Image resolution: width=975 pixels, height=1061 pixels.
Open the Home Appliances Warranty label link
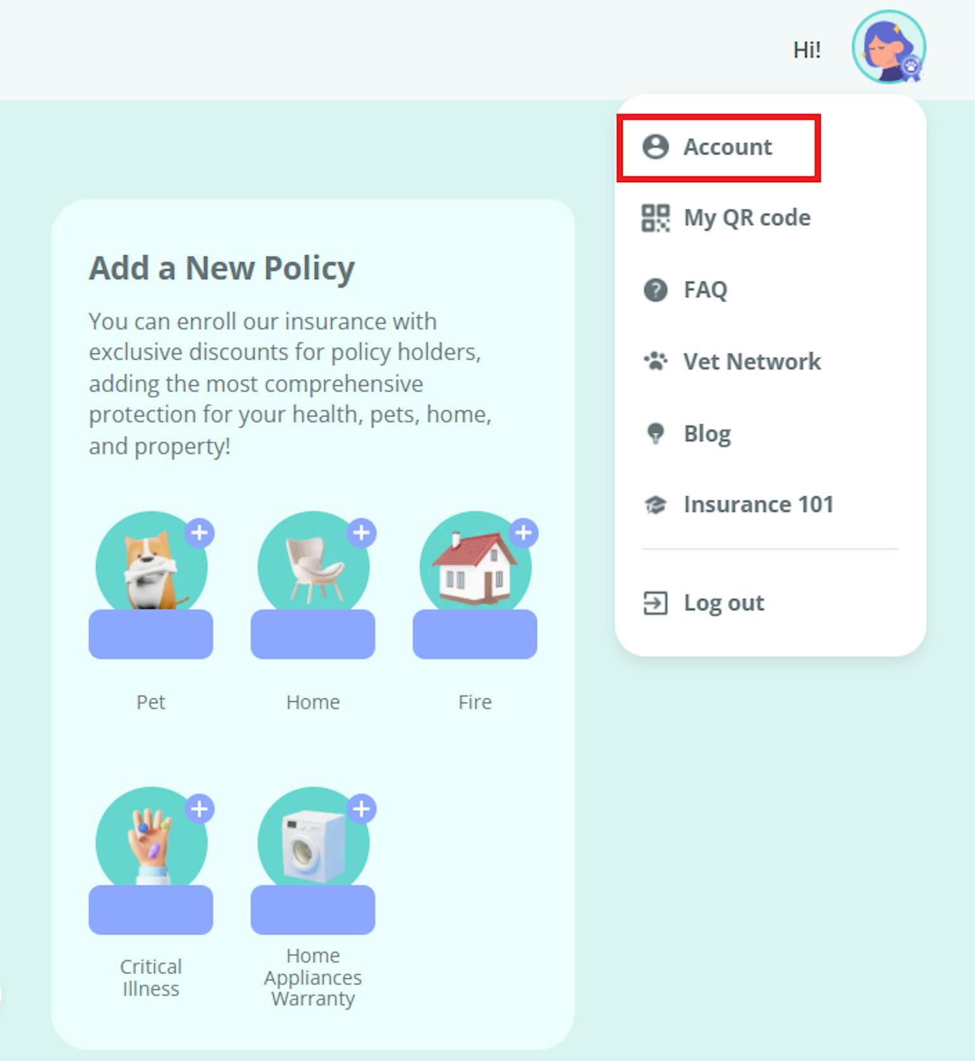click(312, 977)
